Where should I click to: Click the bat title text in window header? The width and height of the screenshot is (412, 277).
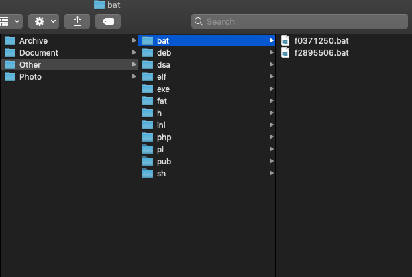114,5
